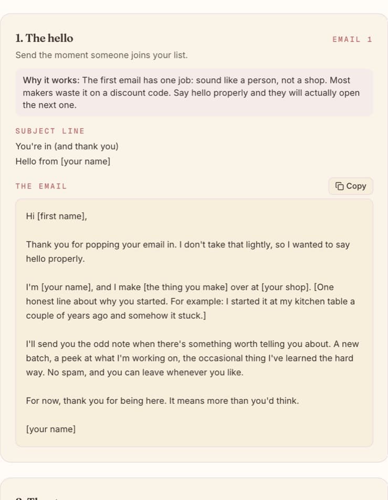Click the copy icon beside THE EMAIL

pos(340,186)
